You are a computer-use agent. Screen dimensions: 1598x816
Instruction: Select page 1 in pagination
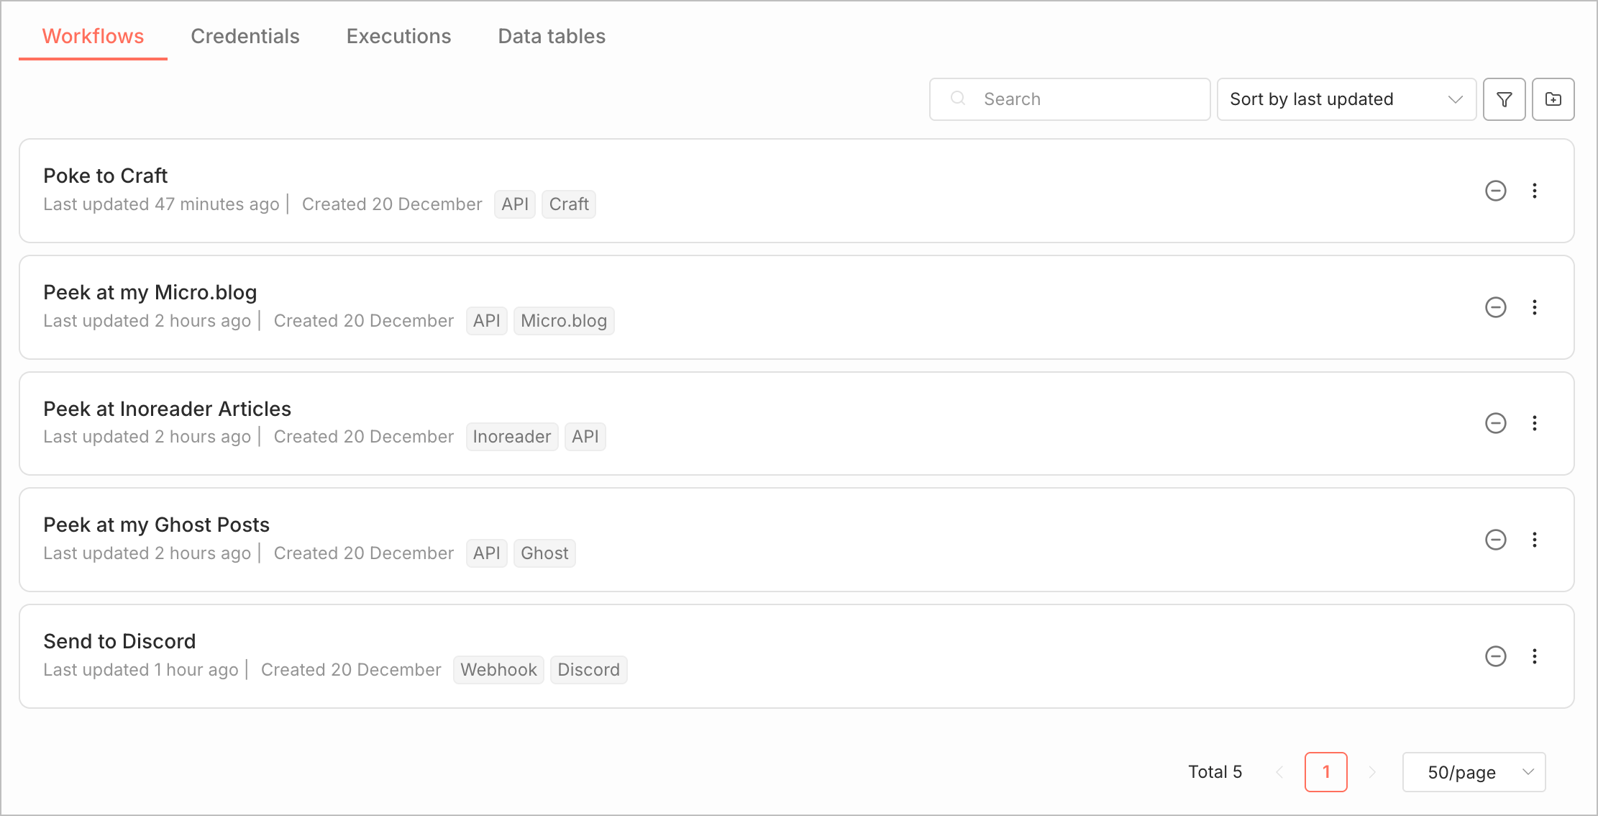(1325, 772)
